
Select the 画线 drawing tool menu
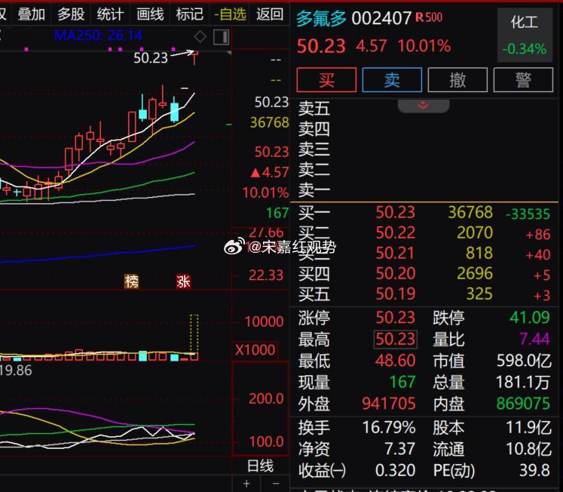click(150, 15)
